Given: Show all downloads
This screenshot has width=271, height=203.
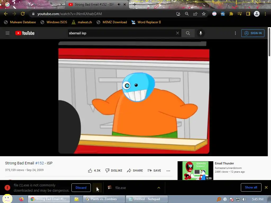Looking at the screenshot, I should pyautogui.click(x=251, y=187).
